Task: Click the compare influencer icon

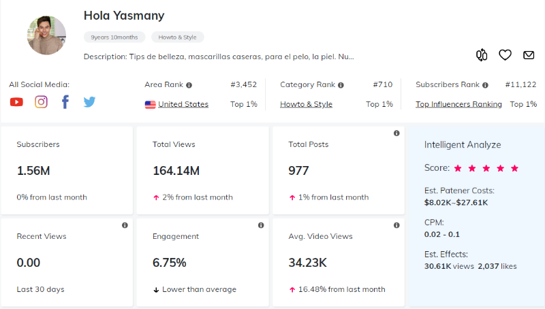Action: 482,55
